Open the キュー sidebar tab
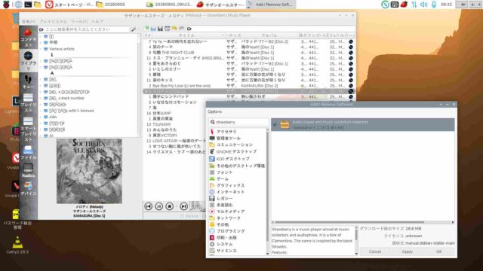 coord(28,82)
